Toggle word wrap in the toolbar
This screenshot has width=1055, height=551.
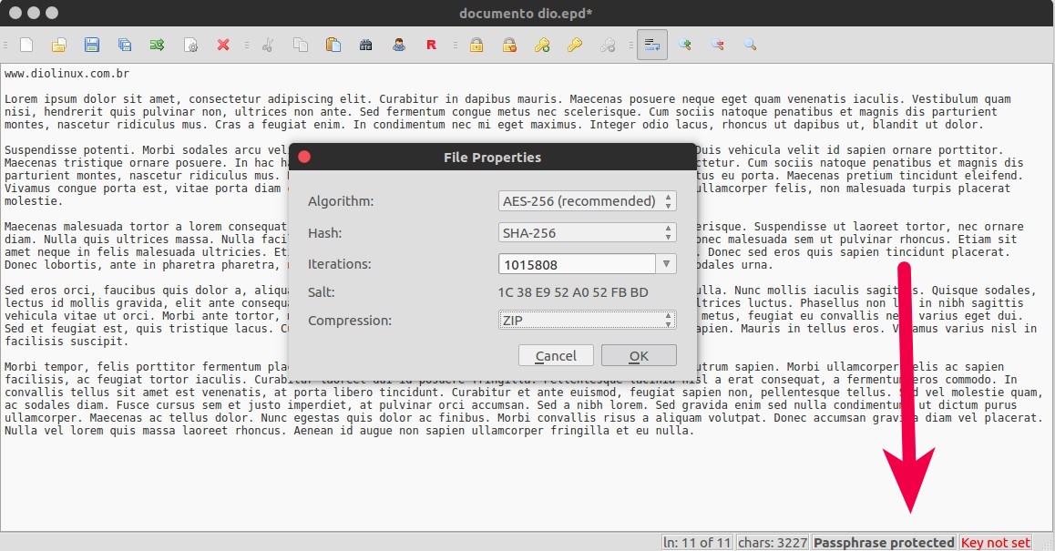(650, 44)
